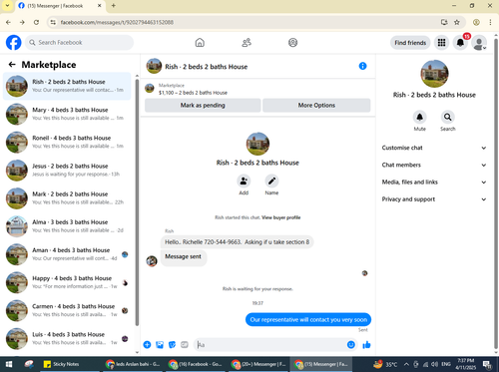Click the Search Facebook field
Viewport: 499px width, 372px height.
click(x=79, y=43)
